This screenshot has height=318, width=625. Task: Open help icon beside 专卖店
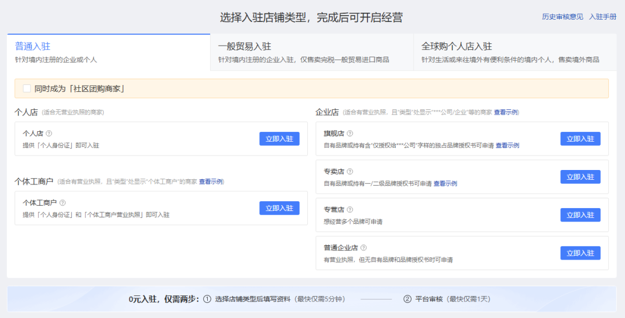(x=350, y=172)
